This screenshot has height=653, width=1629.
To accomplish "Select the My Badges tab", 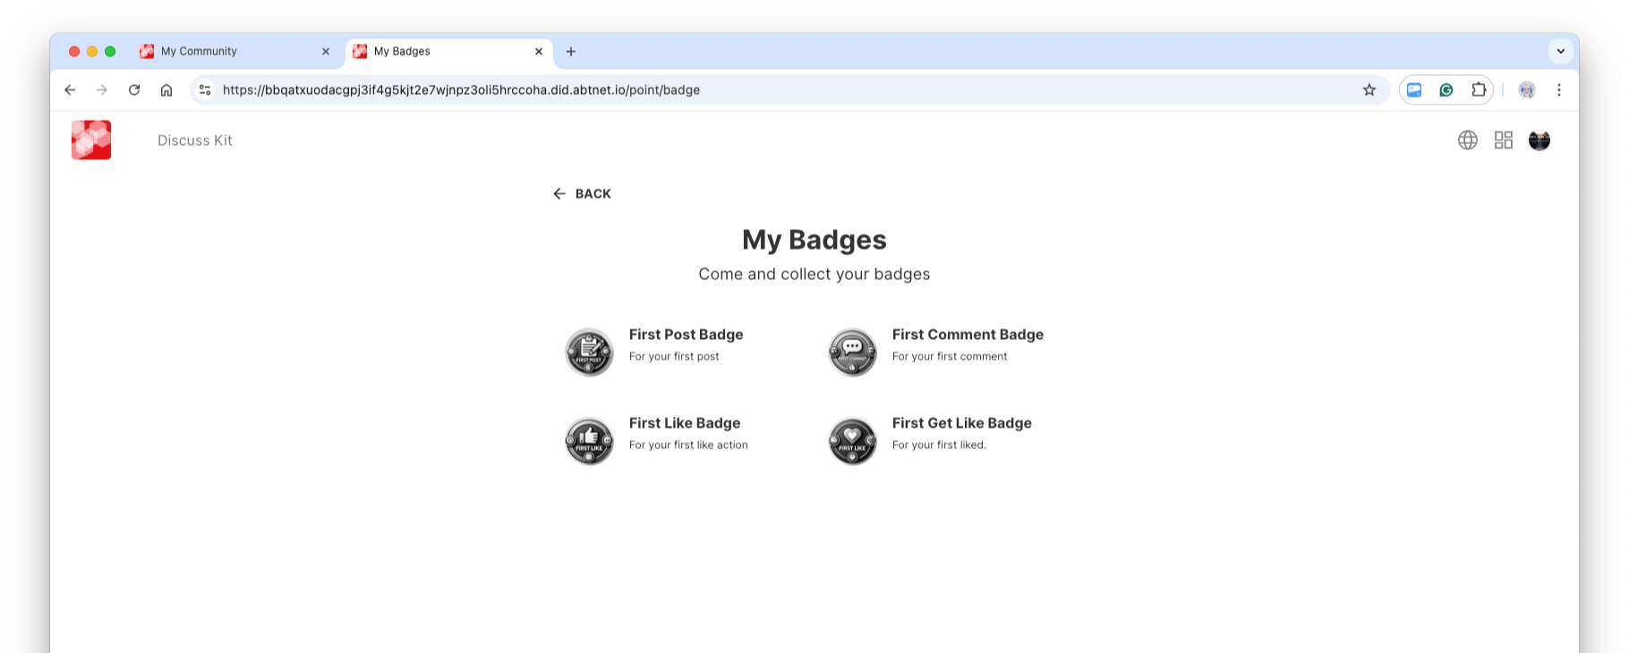I will [439, 52].
